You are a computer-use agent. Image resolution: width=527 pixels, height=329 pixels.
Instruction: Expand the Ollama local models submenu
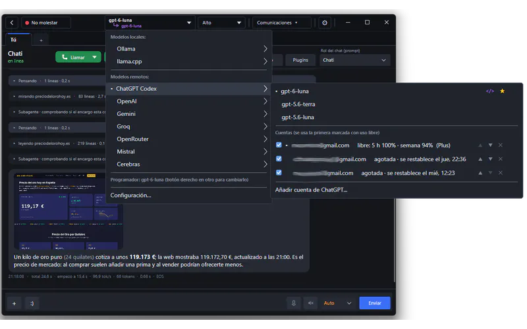coord(189,49)
